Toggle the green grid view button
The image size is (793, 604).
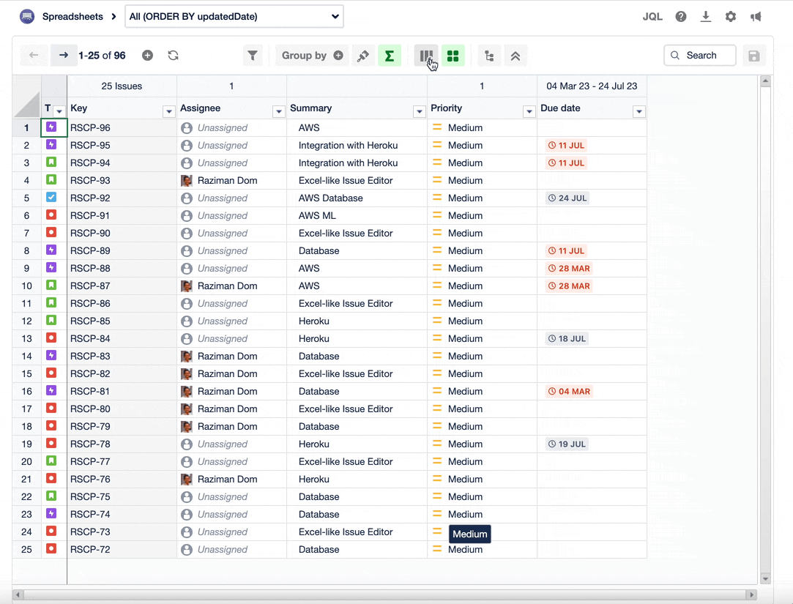tap(453, 56)
